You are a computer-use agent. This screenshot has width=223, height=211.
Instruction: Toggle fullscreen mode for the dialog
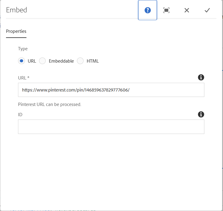click(x=166, y=10)
